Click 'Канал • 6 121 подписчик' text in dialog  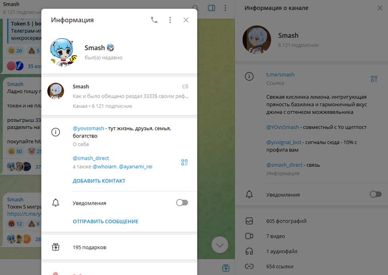pos(102,106)
